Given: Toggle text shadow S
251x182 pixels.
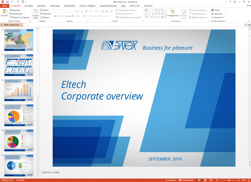Looking at the screenshot, I should (66, 16).
